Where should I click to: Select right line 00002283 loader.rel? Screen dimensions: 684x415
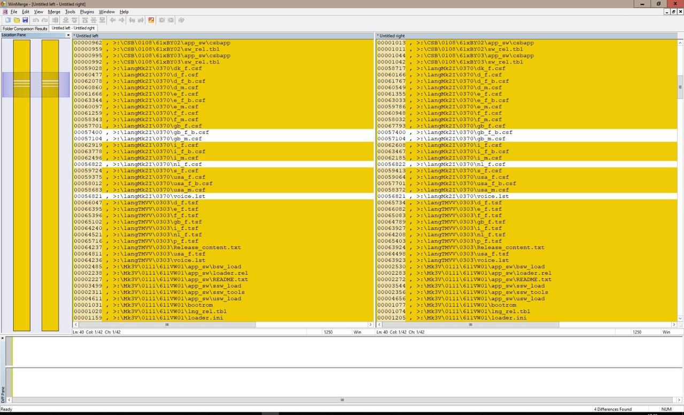(x=526, y=273)
